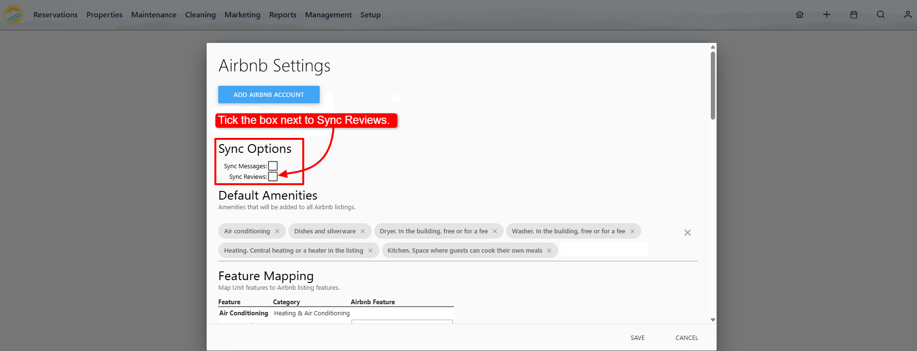Click the Airbnb Feature column header
Image resolution: width=917 pixels, height=351 pixels.
(373, 302)
